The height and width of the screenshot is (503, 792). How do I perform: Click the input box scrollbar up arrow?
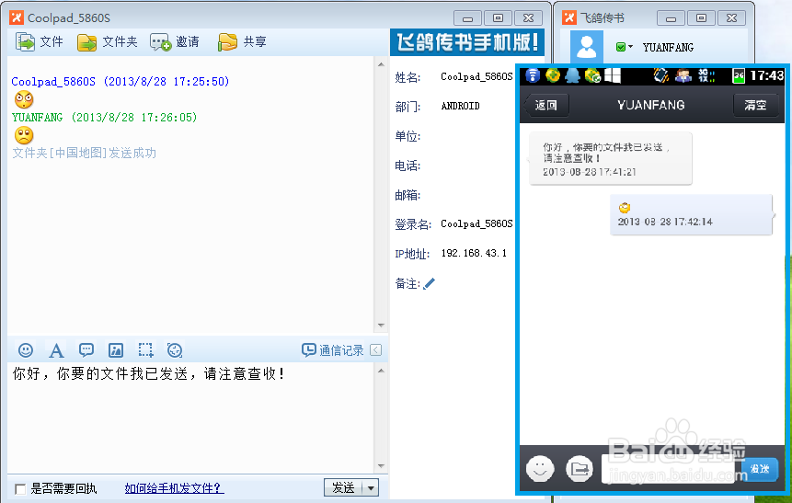381,371
